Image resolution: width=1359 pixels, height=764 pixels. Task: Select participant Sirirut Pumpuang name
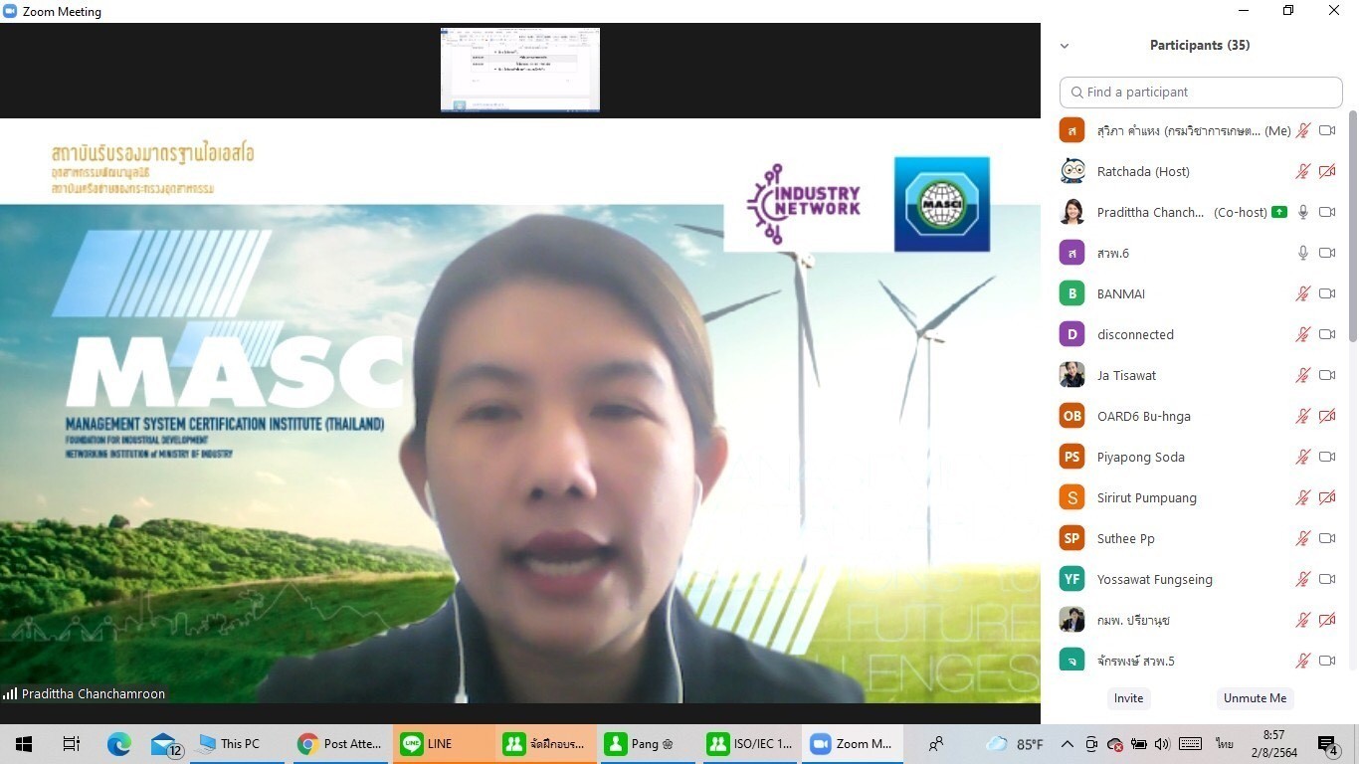click(x=1147, y=497)
